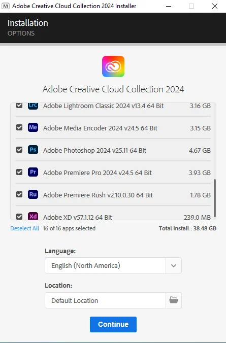Expand the Language dropdown arrow

[x=174, y=265]
